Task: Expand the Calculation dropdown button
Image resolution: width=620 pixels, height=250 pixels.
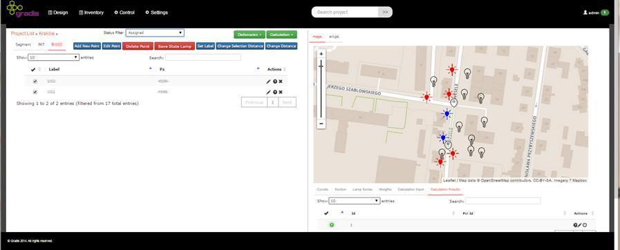Action: coord(281,35)
